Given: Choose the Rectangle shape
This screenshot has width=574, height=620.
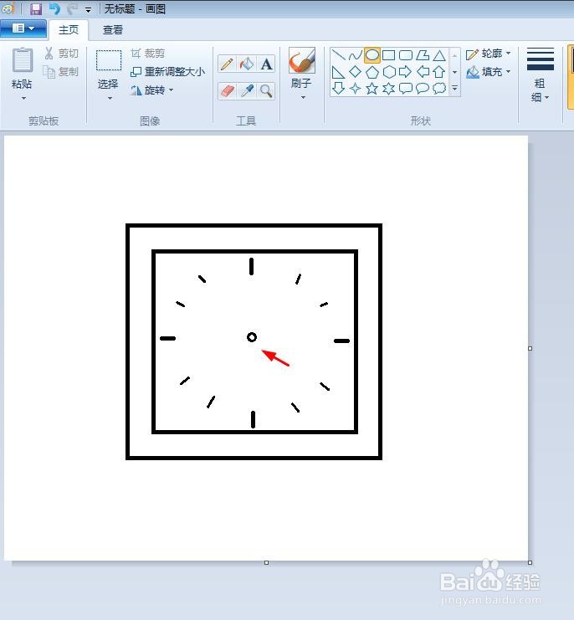Looking at the screenshot, I should click(388, 55).
